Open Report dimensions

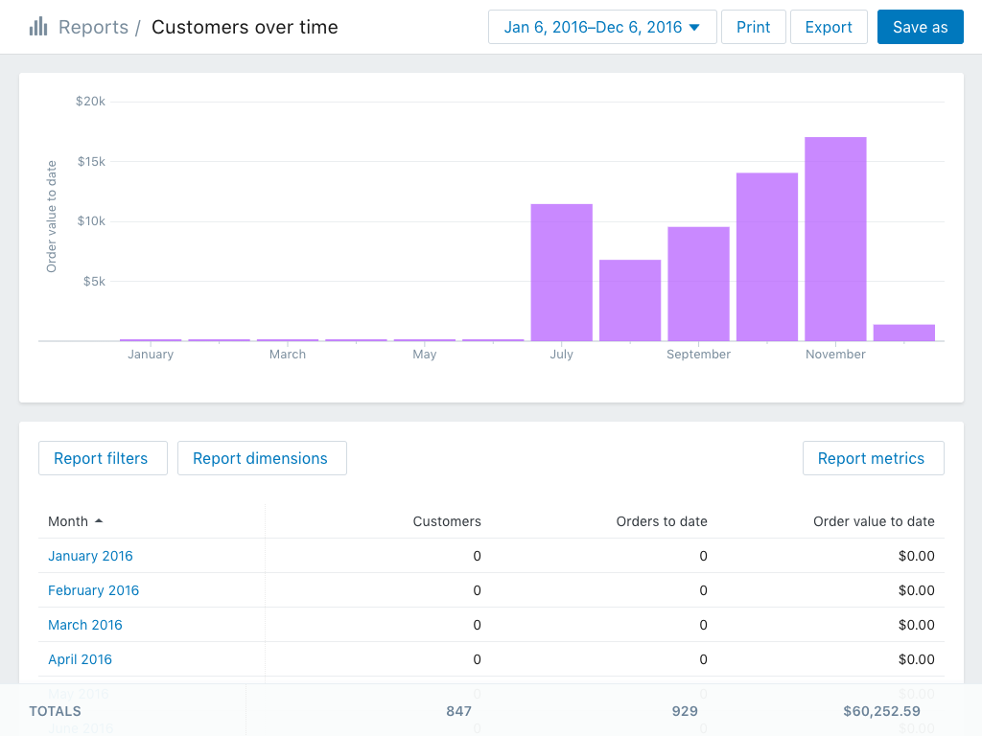click(262, 458)
